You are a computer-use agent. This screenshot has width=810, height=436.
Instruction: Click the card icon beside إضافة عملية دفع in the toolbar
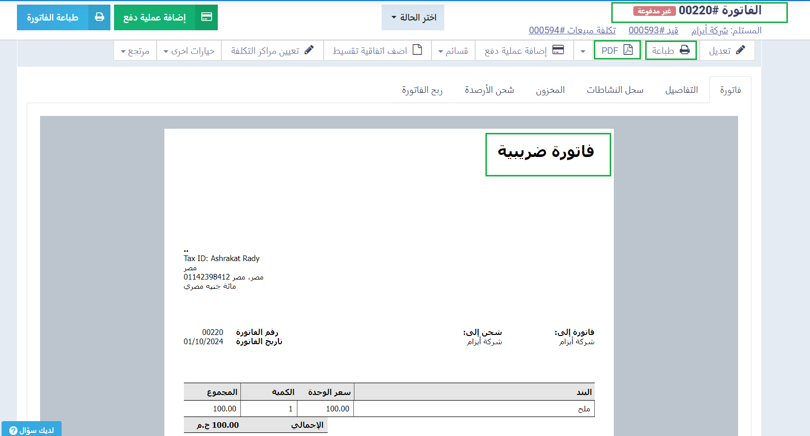tap(558, 50)
